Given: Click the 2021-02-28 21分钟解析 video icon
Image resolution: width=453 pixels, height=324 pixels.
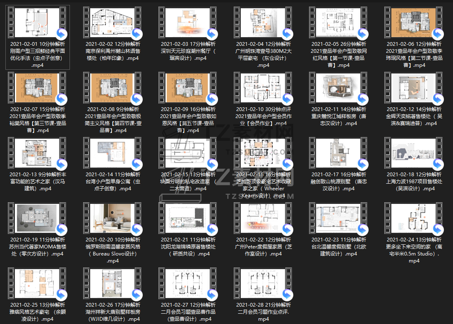Looking at the screenshot, I should pyautogui.click(x=263, y=283).
